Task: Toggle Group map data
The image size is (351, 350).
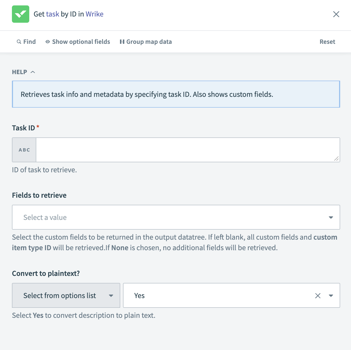Action: 149,41
